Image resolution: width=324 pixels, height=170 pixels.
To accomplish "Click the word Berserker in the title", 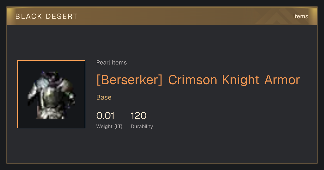I will [x=129, y=80].
